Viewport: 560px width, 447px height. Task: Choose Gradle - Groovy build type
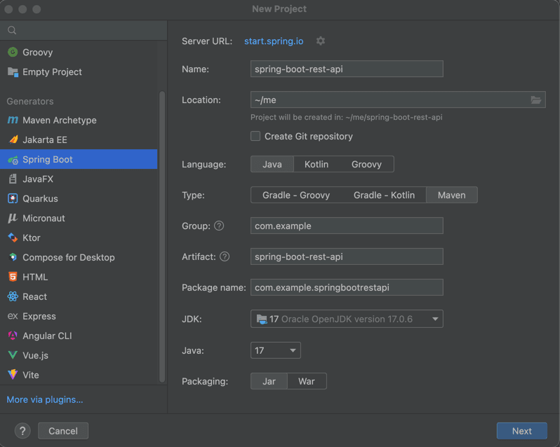(x=296, y=195)
